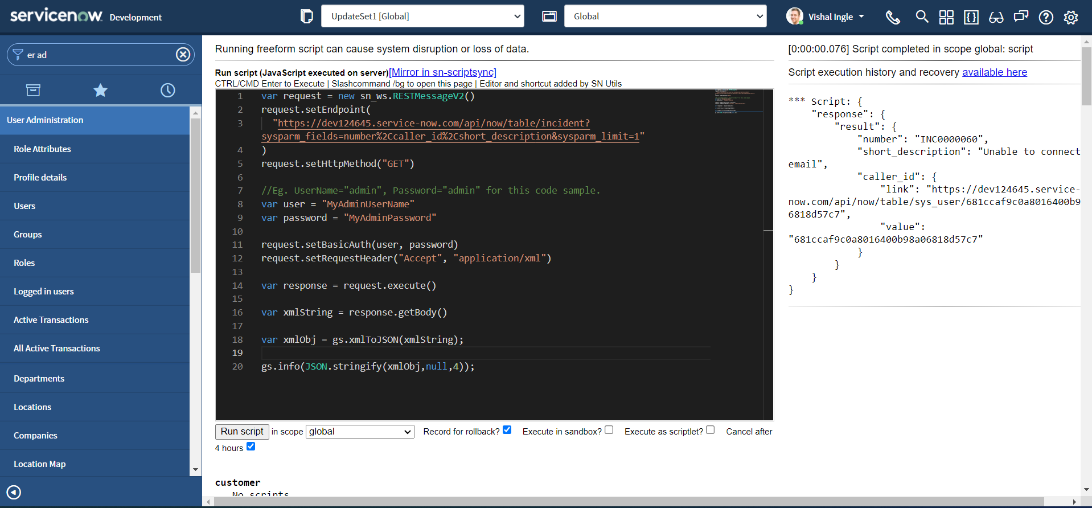This screenshot has height=508, width=1092.
Task: Collapse the User Administration module header
Action: click(x=95, y=120)
